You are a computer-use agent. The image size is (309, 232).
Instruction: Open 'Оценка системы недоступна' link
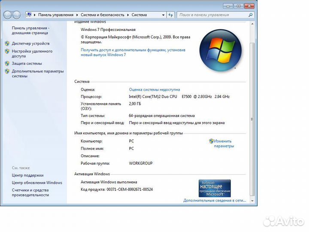click(x=154, y=89)
